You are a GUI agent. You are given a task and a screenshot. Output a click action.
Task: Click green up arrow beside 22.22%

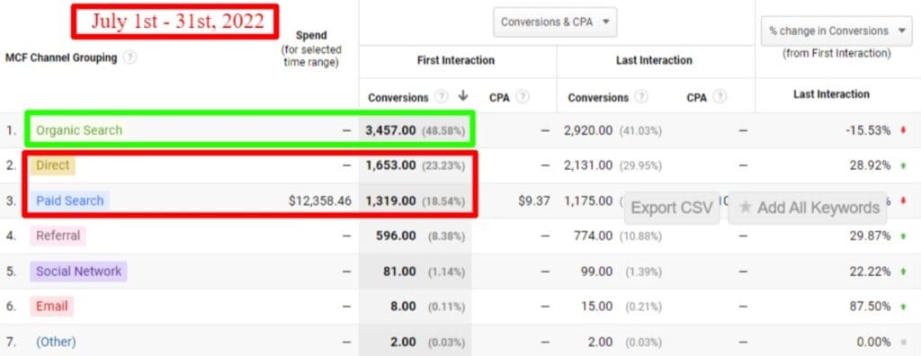tap(903, 271)
